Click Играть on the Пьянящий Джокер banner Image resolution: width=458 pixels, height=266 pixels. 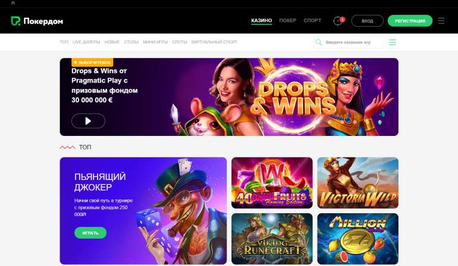click(x=90, y=233)
